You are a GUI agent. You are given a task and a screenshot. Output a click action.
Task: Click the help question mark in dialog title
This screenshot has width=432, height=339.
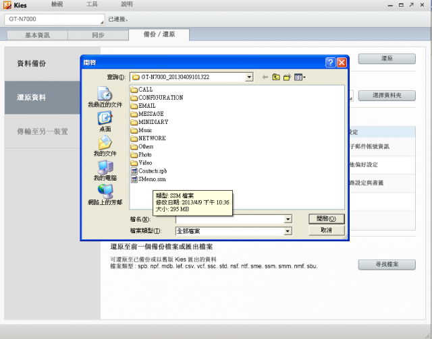(330, 63)
